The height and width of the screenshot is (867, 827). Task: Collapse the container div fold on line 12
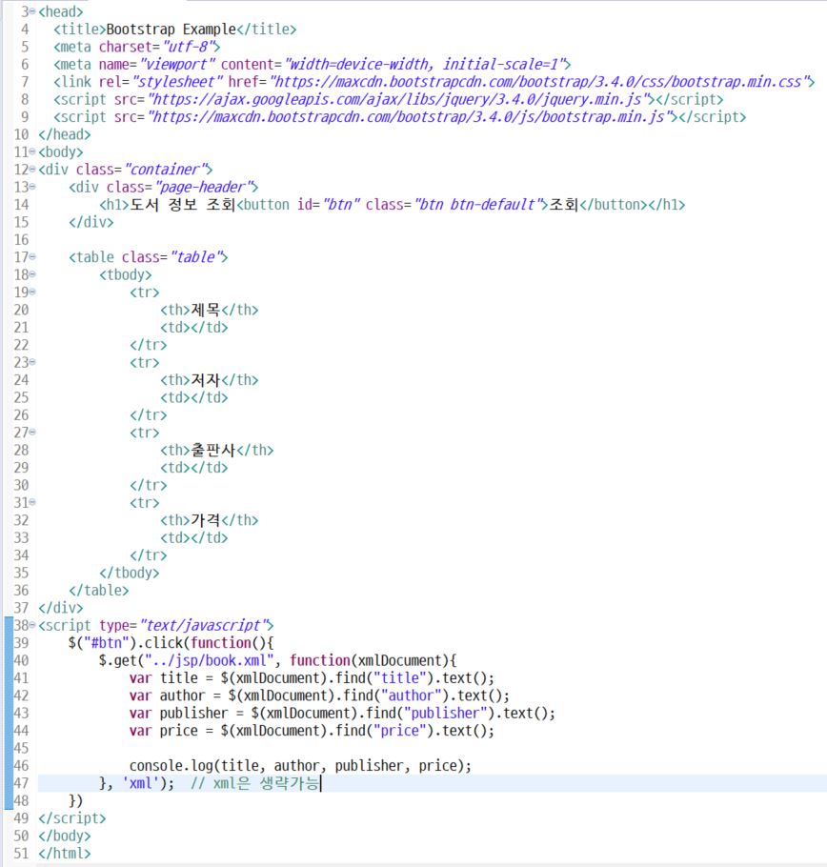tap(32, 170)
